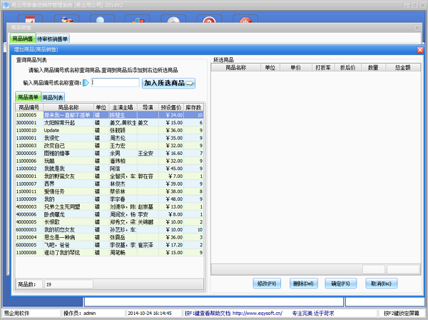Click the blue arrow icon beside the search field
The height and width of the screenshot is (320, 428).
(x=86, y=83)
